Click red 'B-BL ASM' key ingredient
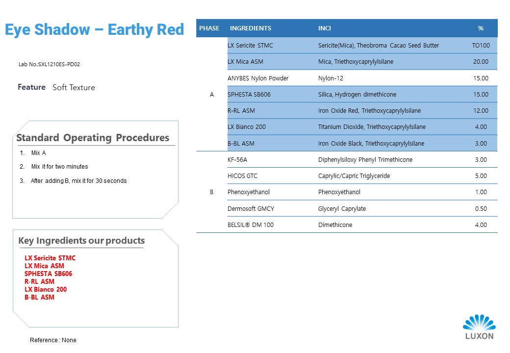The image size is (510, 353). 39,297
